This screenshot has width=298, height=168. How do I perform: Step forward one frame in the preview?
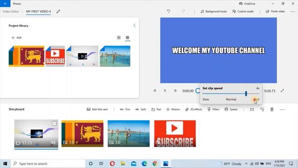pos(176,91)
